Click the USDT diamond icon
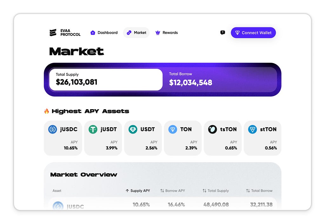 [x=133, y=129]
